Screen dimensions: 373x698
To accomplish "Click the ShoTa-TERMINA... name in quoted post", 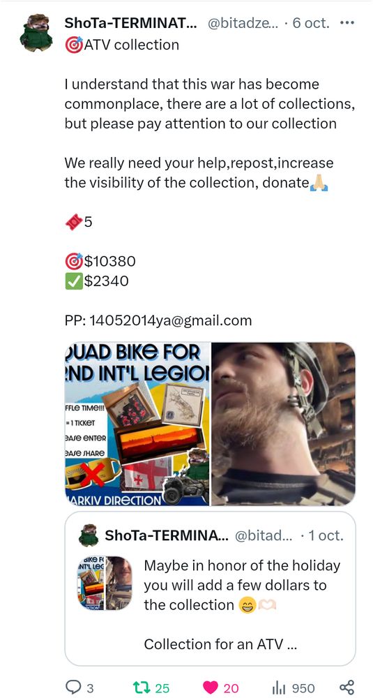I will (x=167, y=535).
